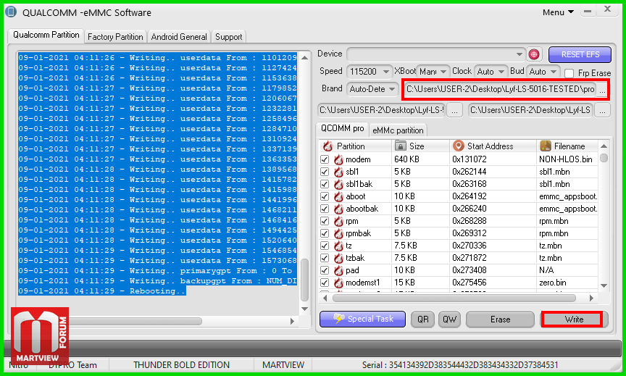Browse for file beside Lyf-LS-5016-TESTED path
This screenshot has width=626, height=376.
click(x=602, y=89)
